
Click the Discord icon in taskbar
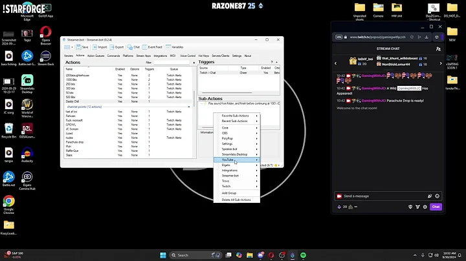(261, 255)
